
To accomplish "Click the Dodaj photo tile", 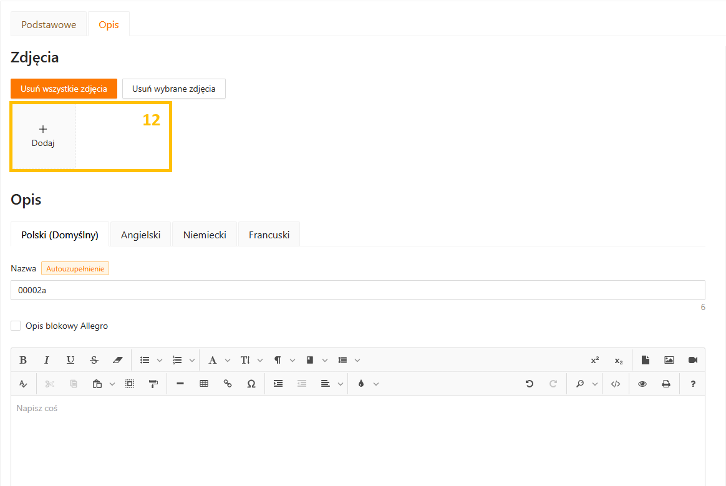I will pyautogui.click(x=44, y=136).
